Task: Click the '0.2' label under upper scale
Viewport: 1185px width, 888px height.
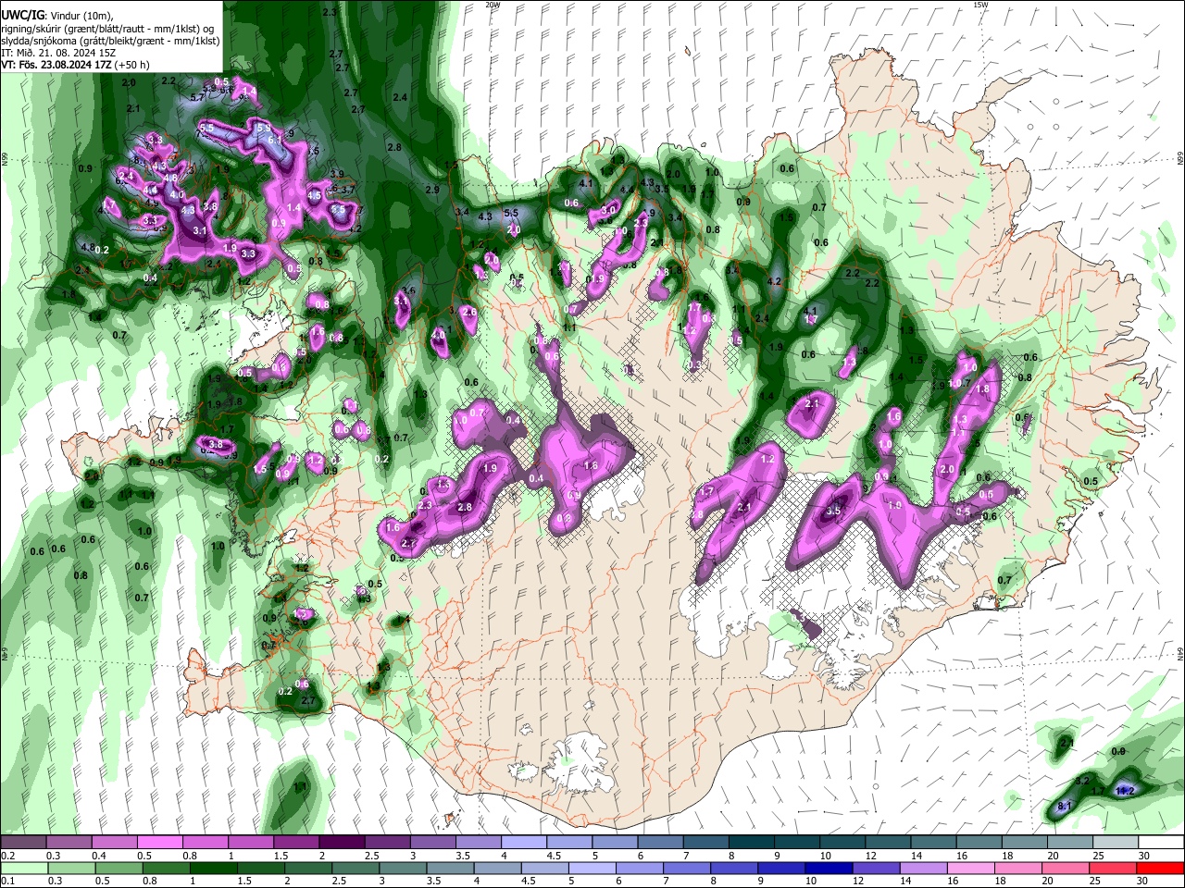Action: 7,856
